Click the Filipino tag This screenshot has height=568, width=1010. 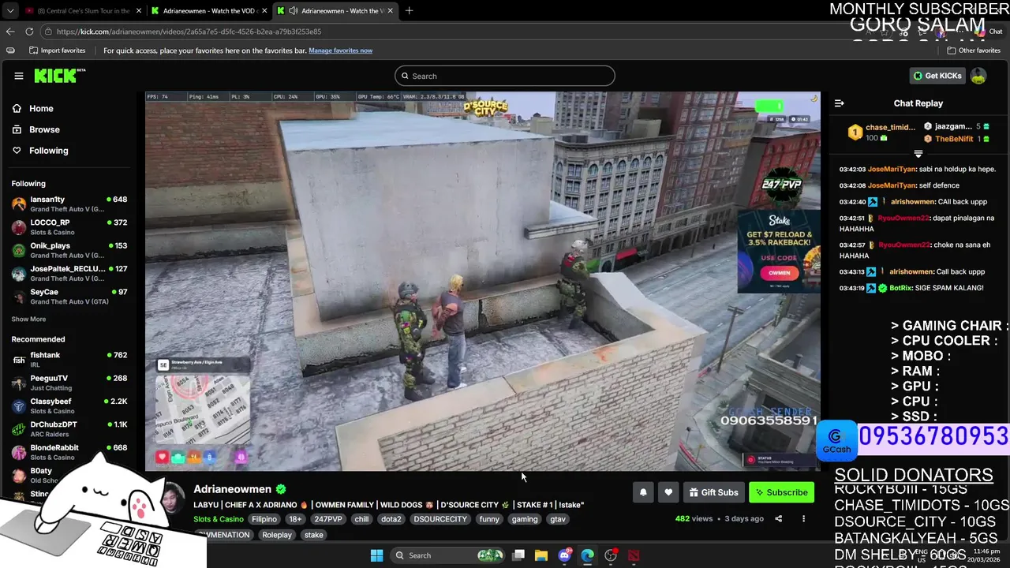point(264,519)
